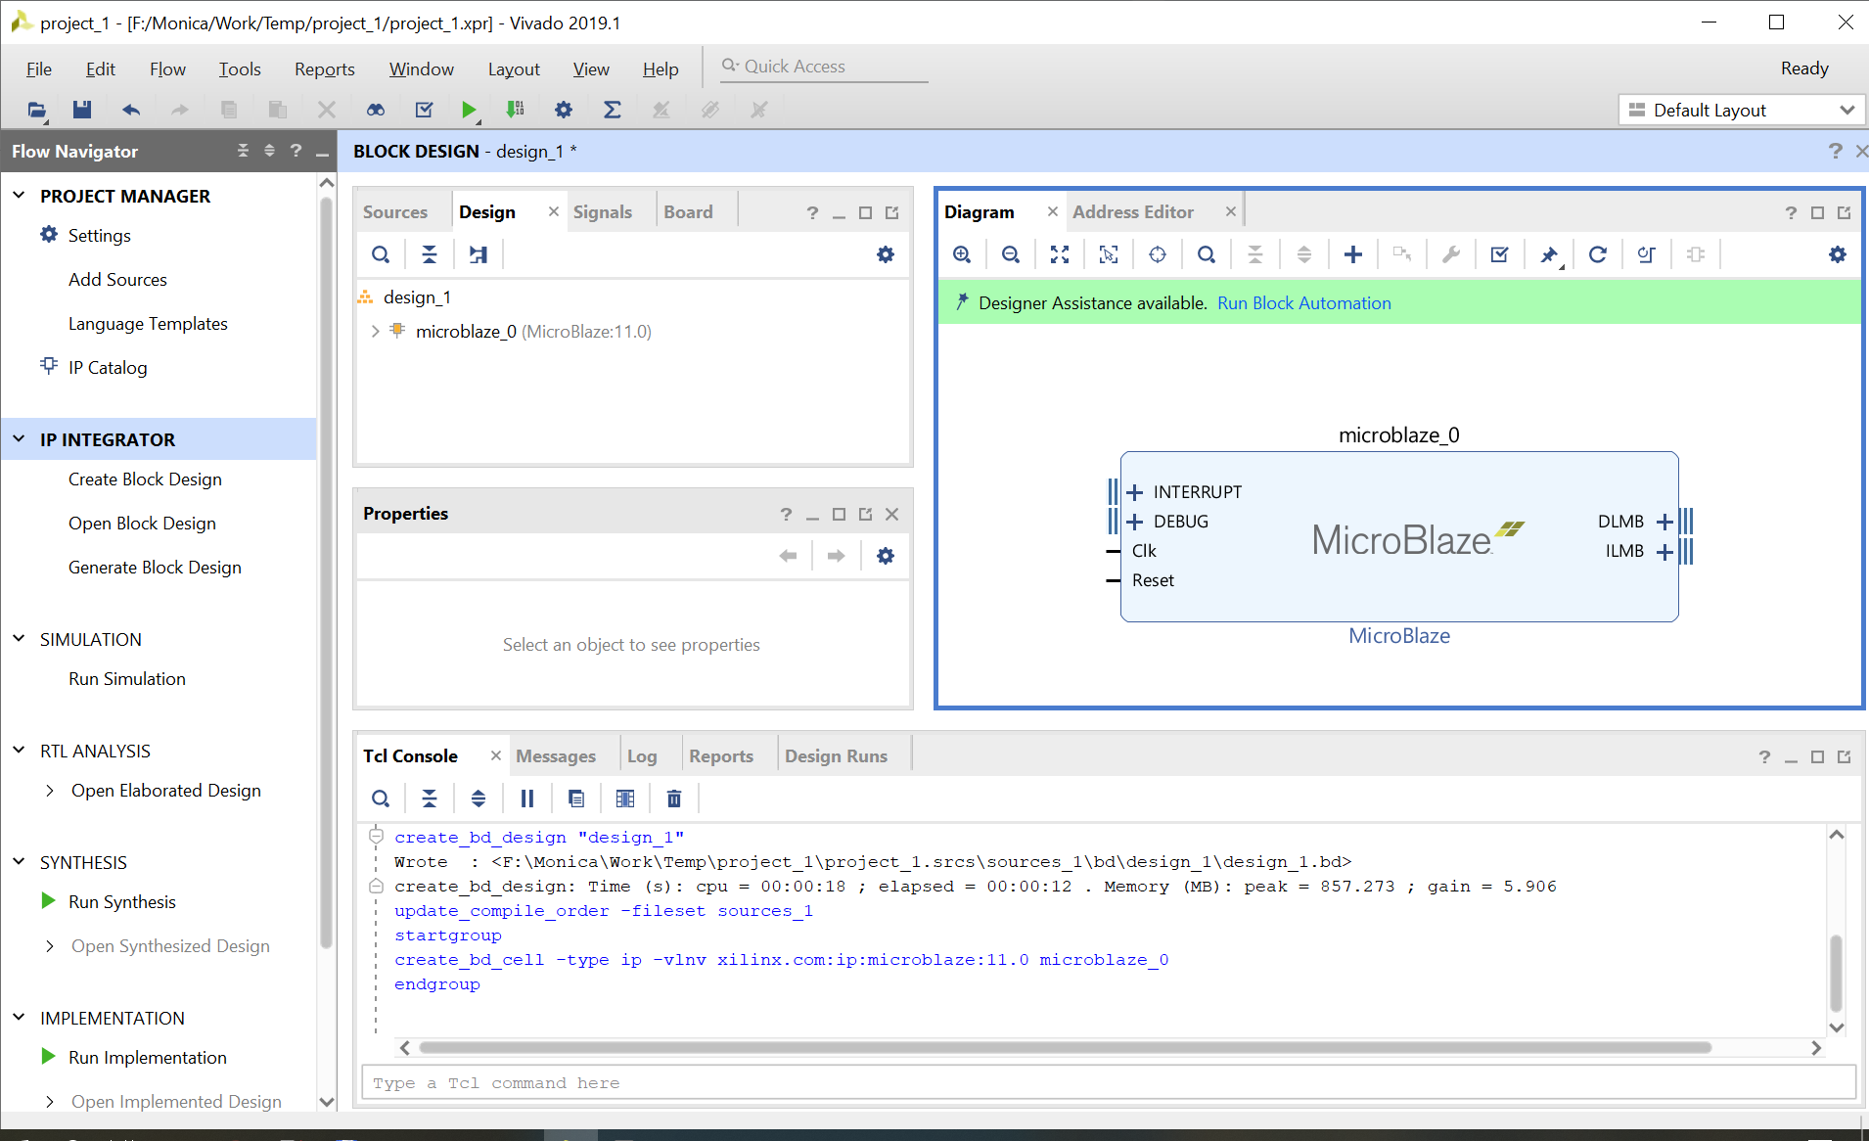Open the Tools menu

point(240,68)
